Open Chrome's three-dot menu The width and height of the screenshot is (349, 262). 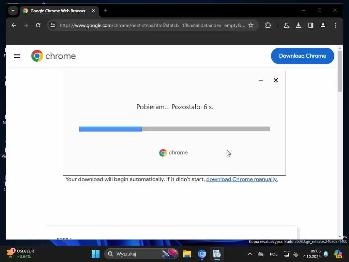tap(335, 25)
